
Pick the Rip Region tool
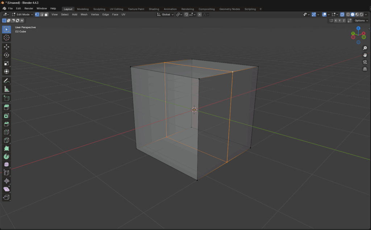pyautogui.click(x=7, y=197)
